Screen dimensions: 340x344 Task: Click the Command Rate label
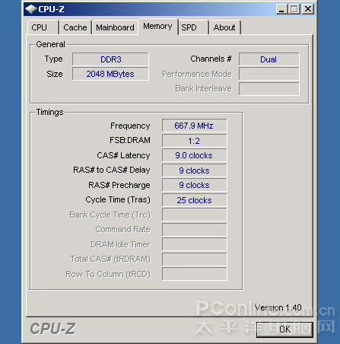[x=123, y=229]
